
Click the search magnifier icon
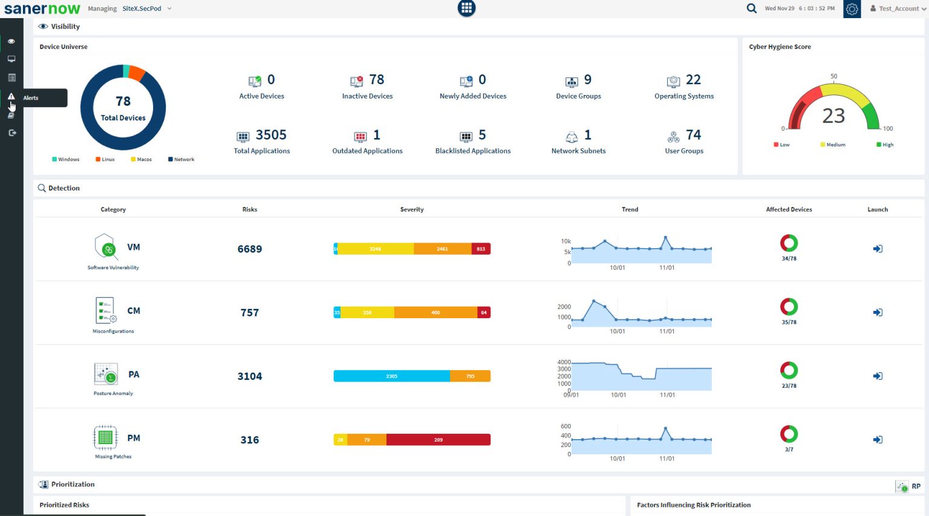(x=751, y=8)
